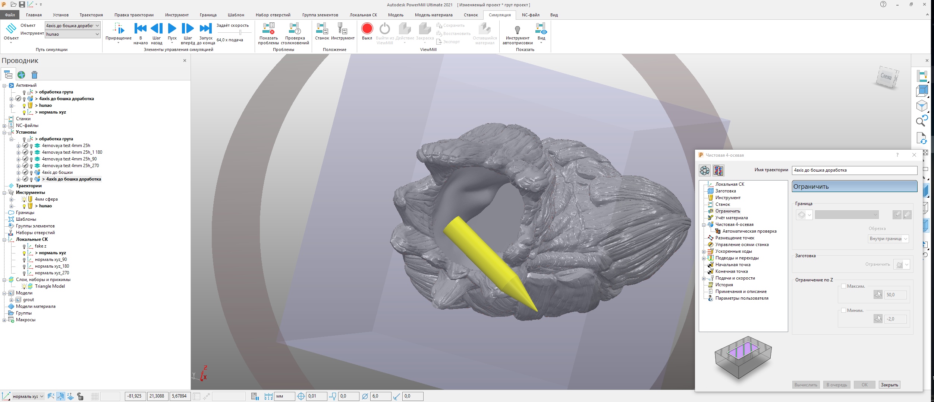This screenshot has width=934, height=402.
Task: Click Показать проблемы icon
Action: coord(268,29)
